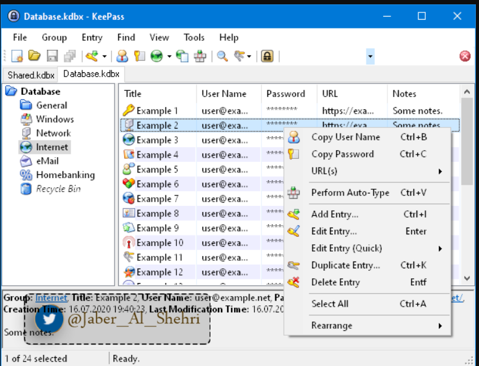Select the Internet group
479x366 pixels.
tap(52, 147)
